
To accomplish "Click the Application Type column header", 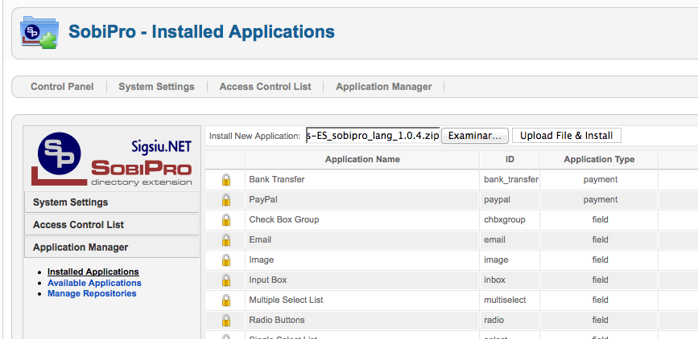I will tap(599, 160).
